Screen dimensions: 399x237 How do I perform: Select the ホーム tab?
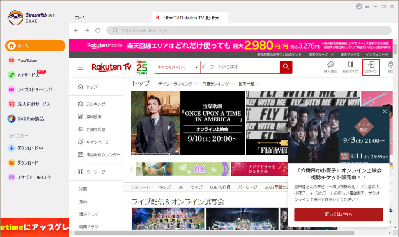[x=80, y=18]
